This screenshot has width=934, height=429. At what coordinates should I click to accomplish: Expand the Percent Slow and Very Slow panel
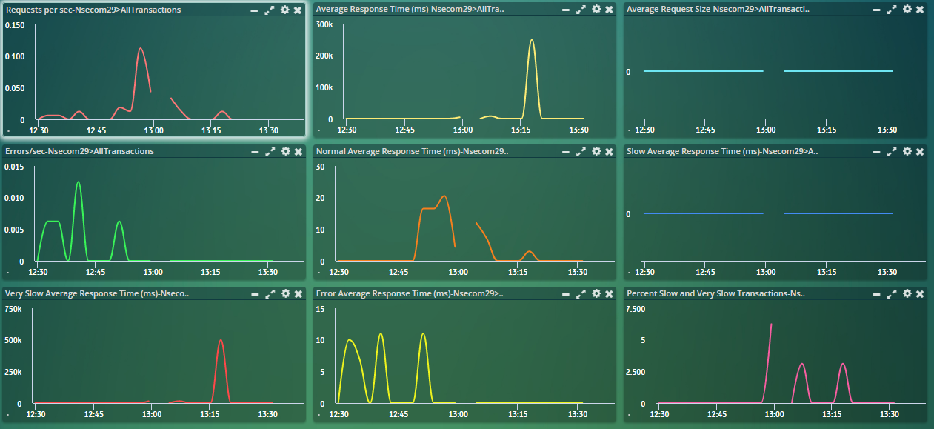click(x=892, y=293)
